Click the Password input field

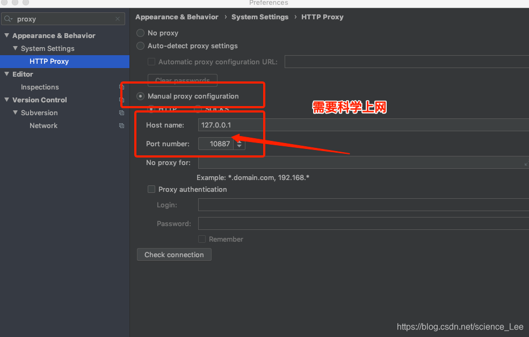364,223
